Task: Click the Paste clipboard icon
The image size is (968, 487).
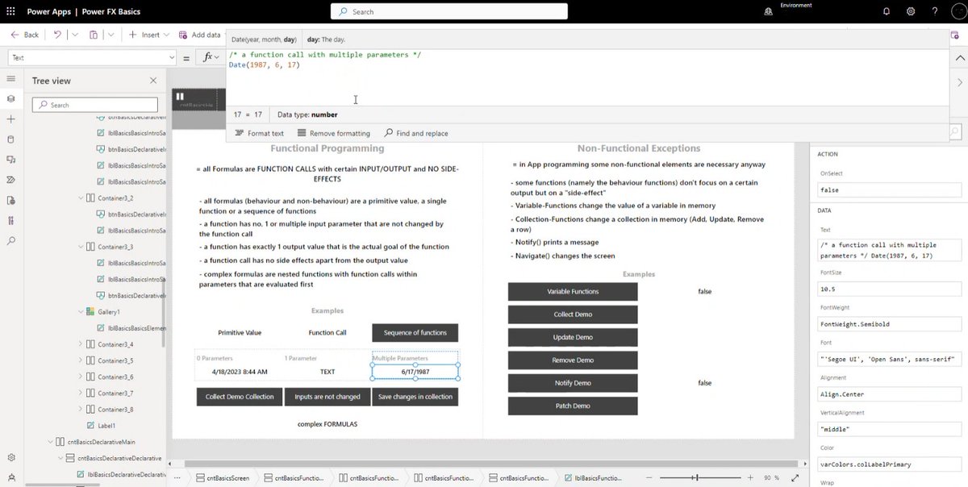Action: [x=94, y=35]
